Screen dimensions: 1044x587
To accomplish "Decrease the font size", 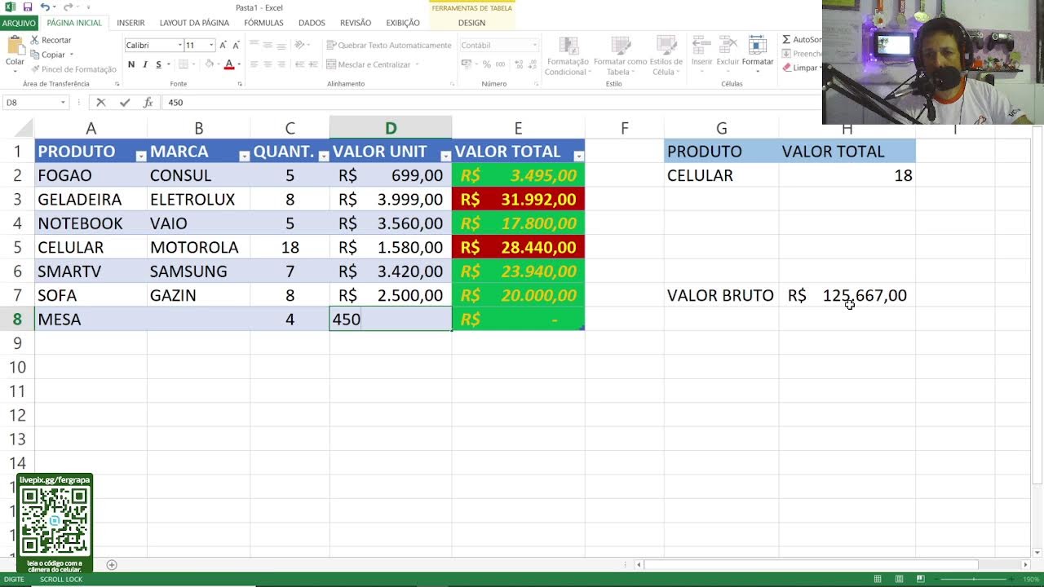I will click(236, 45).
